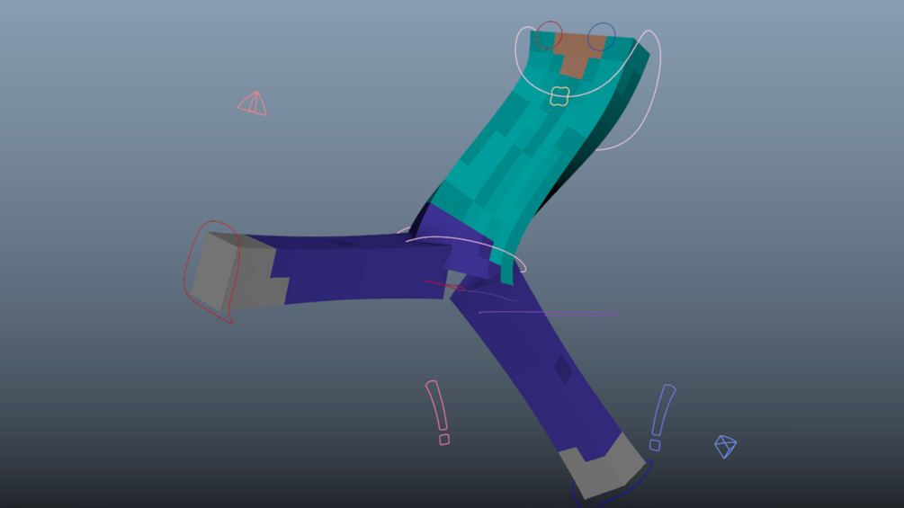The width and height of the screenshot is (904, 508).
Task: Select the red pyramid pole-vector control
Action: 253,103
